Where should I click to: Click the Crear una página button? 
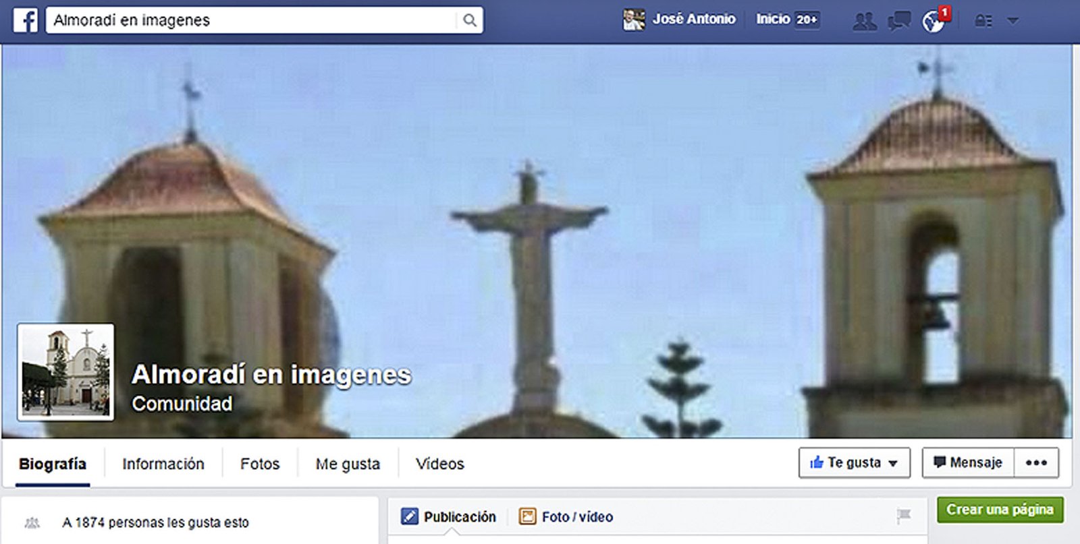coord(1000,510)
